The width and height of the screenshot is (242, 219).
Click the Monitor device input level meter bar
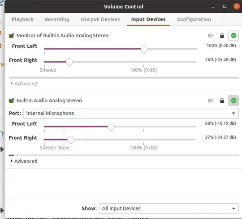124,78
